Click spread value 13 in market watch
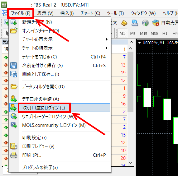The image size is (178, 176). click(123, 65)
